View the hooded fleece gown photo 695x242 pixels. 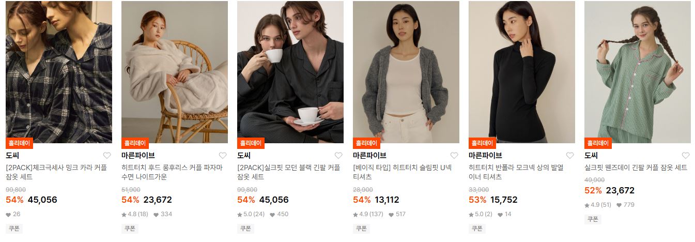point(175,72)
